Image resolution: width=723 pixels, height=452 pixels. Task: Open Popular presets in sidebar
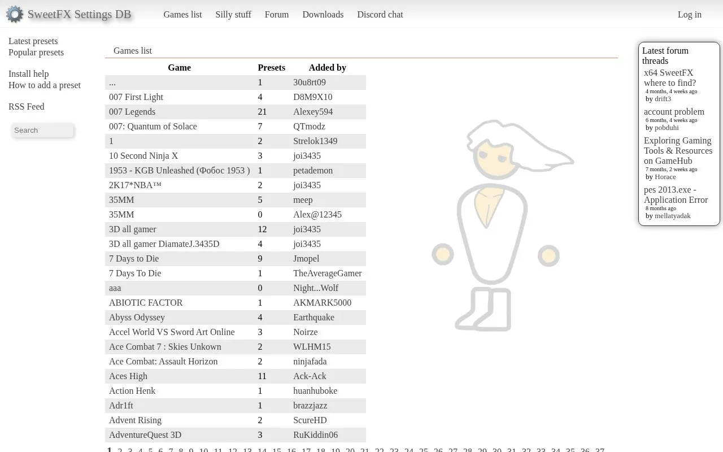pyautogui.click(x=36, y=53)
